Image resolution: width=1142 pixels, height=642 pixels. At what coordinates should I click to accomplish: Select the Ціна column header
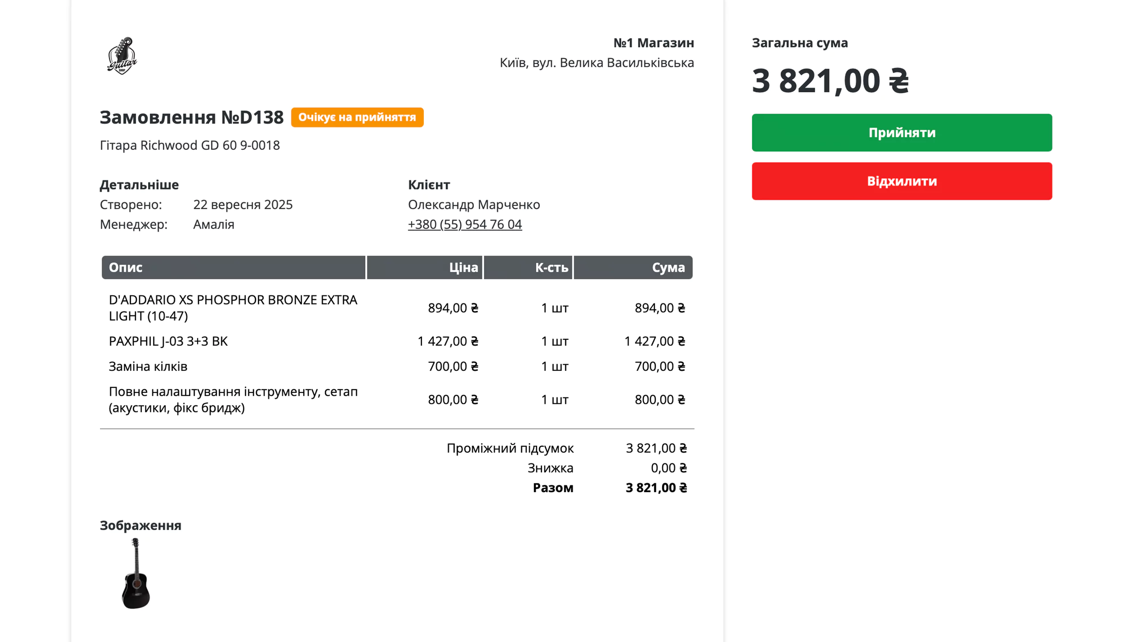click(x=424, y=267)
